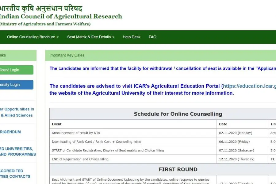The width and height of the screenshot is (276, 184).
Task: Select the Important Key Dates panel heading
Action: click(67, 55)
